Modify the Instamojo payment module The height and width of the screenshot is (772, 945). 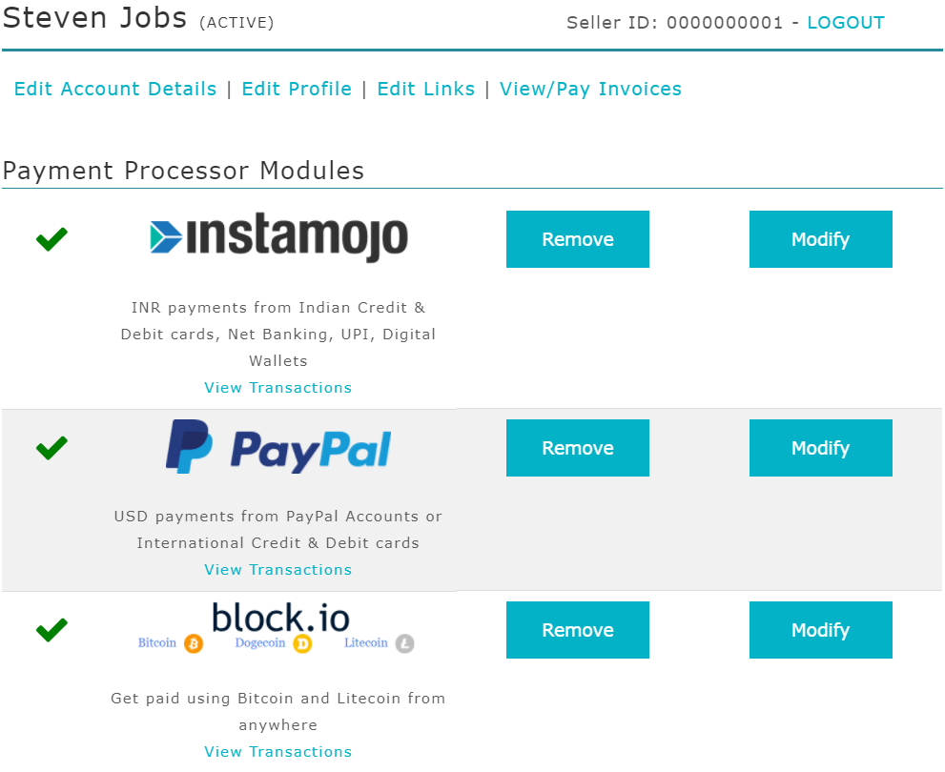point(820,238)
